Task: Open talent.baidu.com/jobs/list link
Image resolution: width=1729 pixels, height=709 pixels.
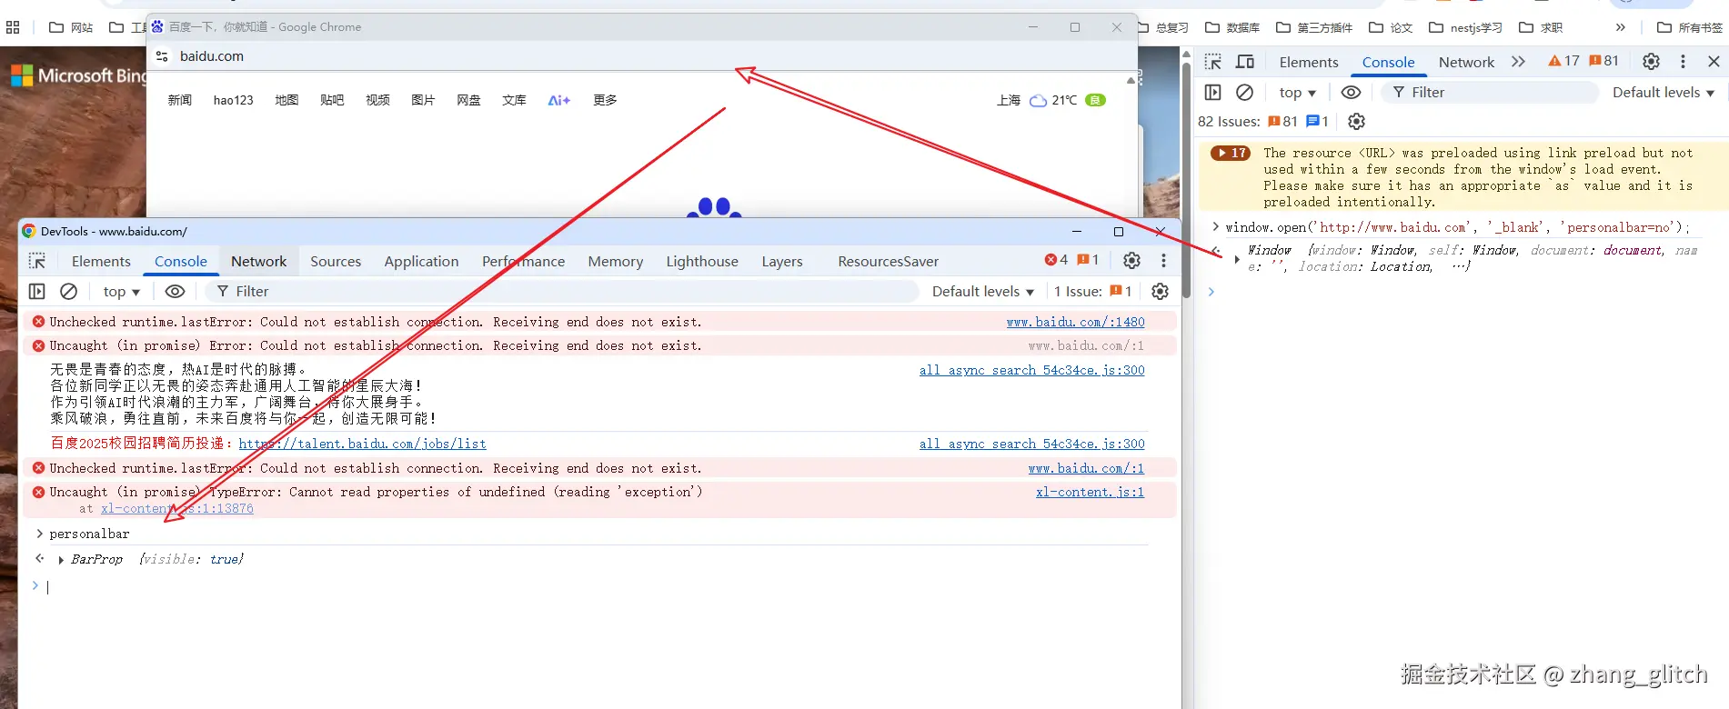Action: [362, 444]
